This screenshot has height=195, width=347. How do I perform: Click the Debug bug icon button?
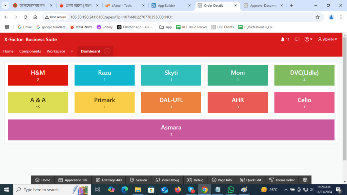pos(195,180)
